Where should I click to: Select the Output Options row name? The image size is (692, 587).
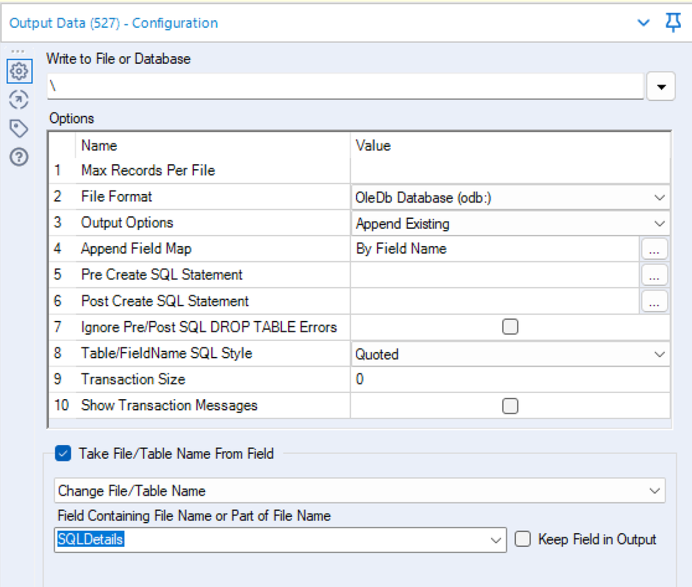pyautogui.click(x=127, y=222)
